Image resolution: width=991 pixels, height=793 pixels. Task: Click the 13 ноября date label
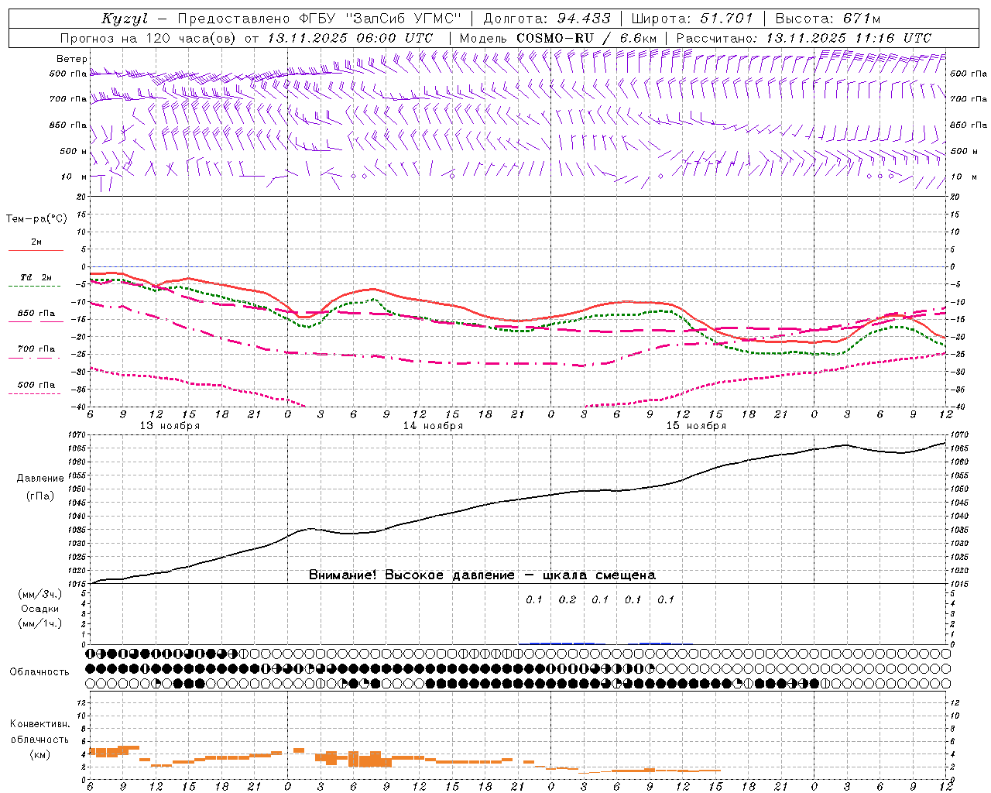point(170,426)
